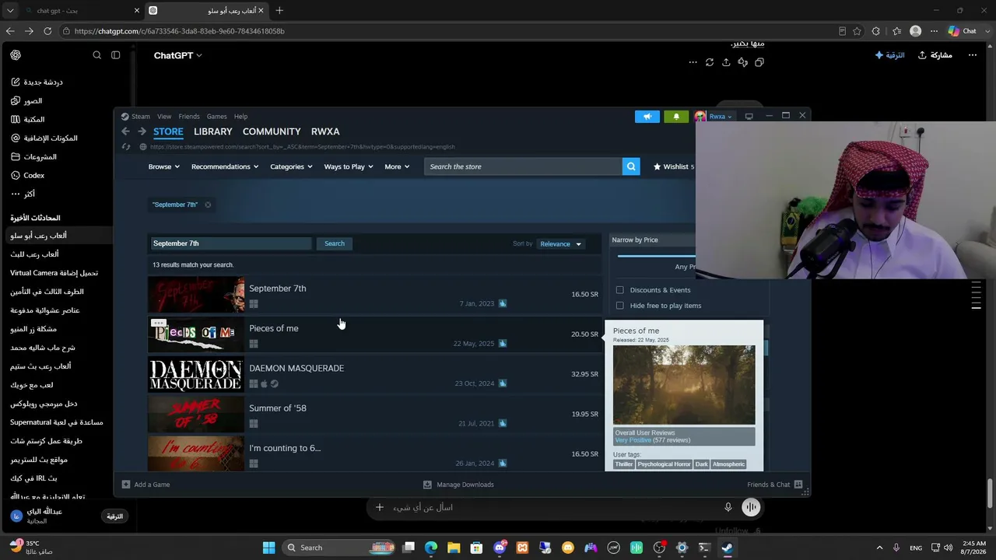The height and width of the screenshot is (560, 996).
Task: Open the DAEMON MASQUERADE game thumbnail
Action: coord(196,374)
